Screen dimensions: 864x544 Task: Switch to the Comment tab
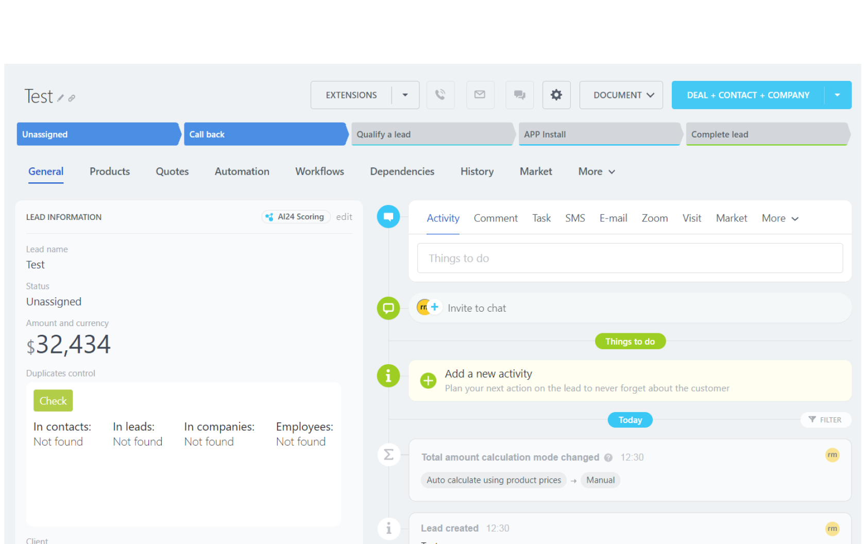496,218
